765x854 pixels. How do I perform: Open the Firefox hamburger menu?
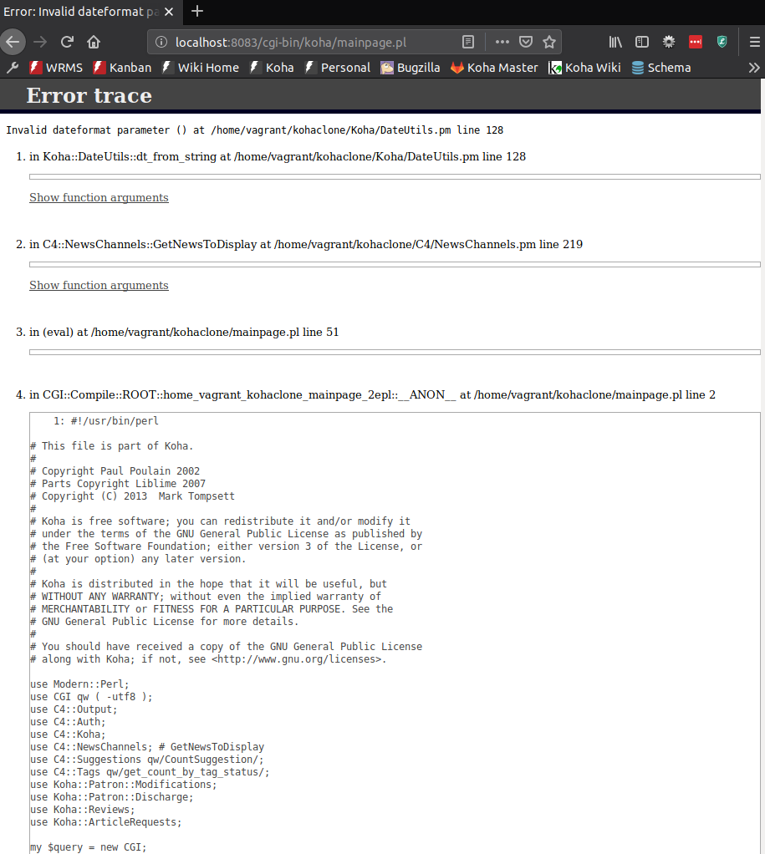coord(755,42)
